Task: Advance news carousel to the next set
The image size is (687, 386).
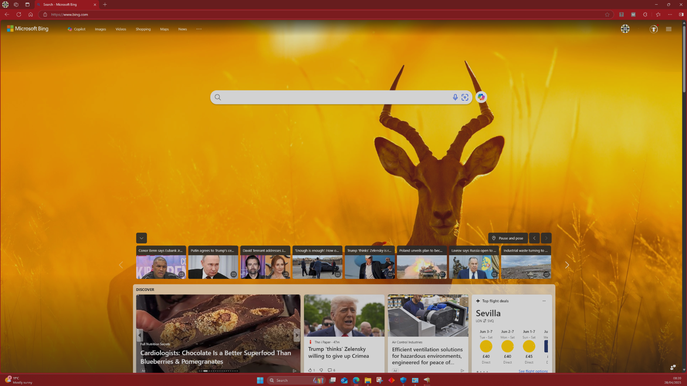Action: pyautogui.click(x=567, y=265)
